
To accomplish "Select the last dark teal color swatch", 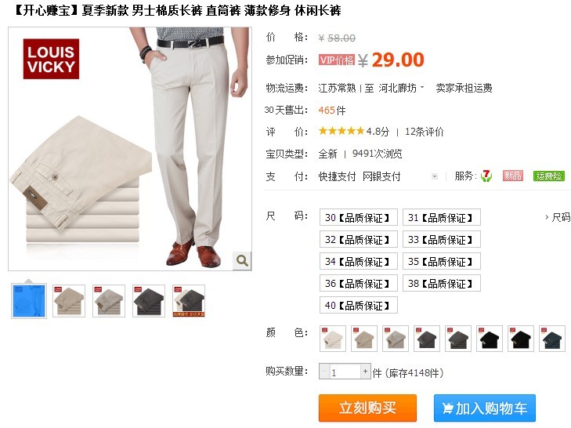I will 552,339.
